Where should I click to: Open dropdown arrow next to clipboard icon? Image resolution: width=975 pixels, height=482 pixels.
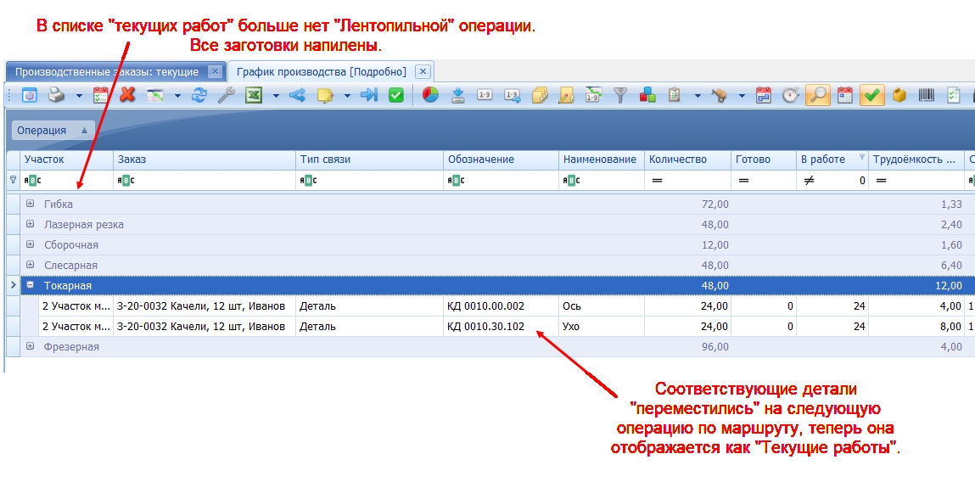[697, 96]
